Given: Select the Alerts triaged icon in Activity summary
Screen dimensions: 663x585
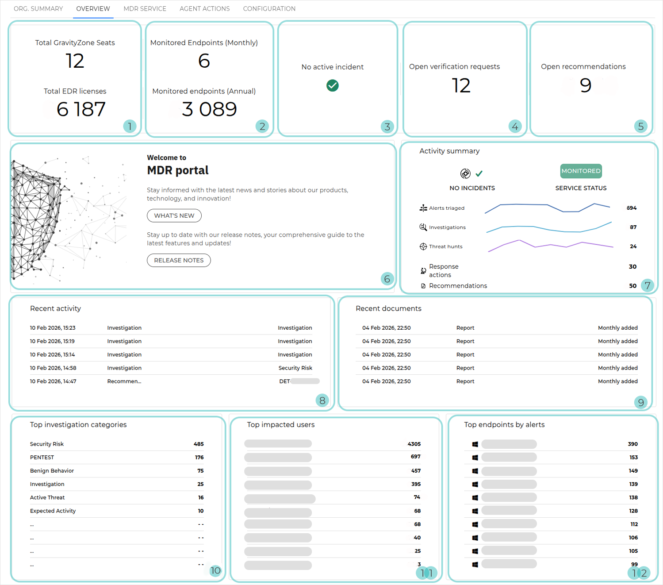Looking at the screenshot, I should pyautogui.click(x=423, y=208).
